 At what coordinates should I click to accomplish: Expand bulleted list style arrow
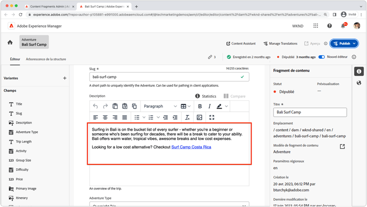[x=144, y=117]
